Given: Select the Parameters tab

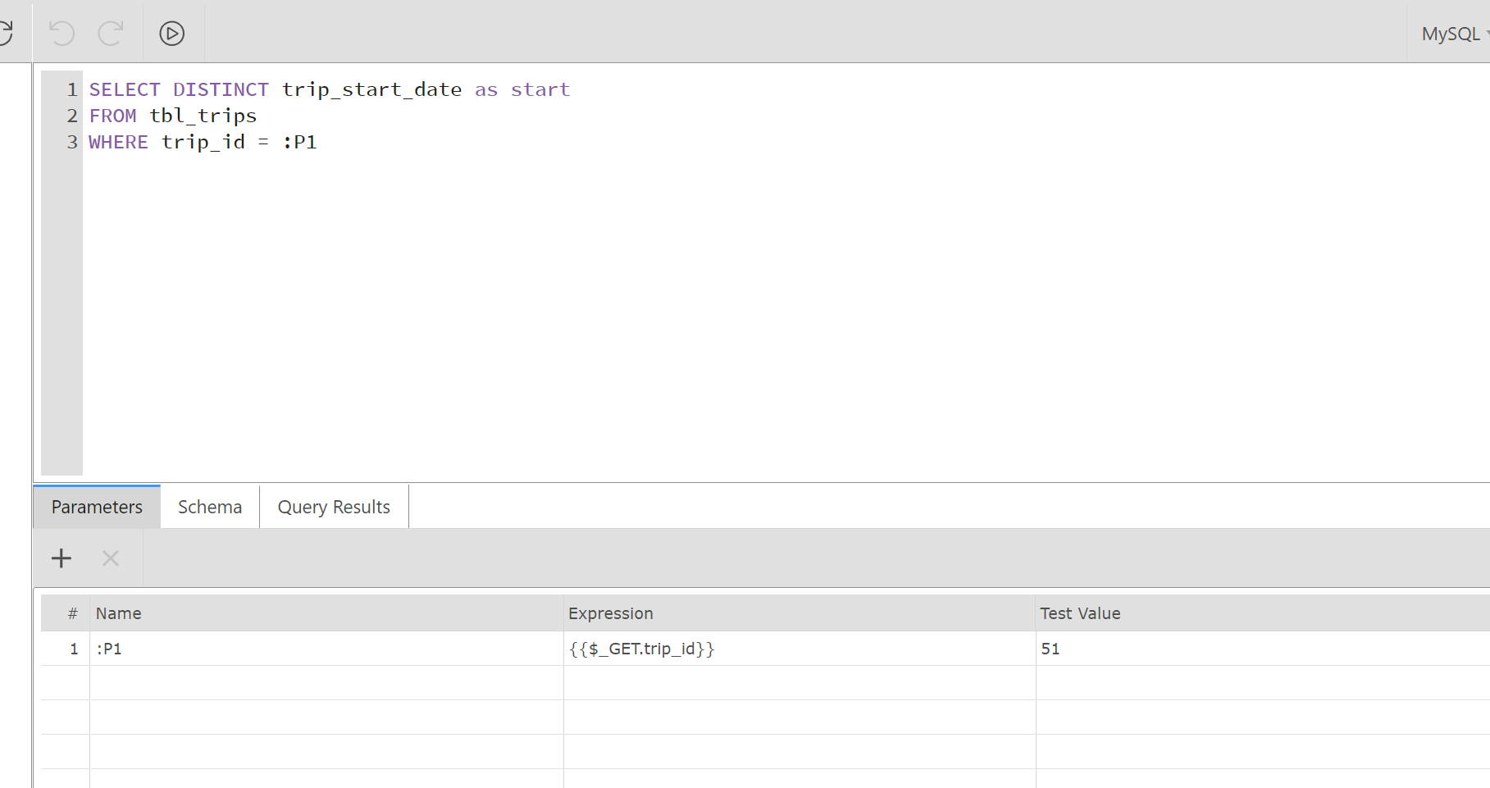Looking at the screenshot, I should pos(96,506).
